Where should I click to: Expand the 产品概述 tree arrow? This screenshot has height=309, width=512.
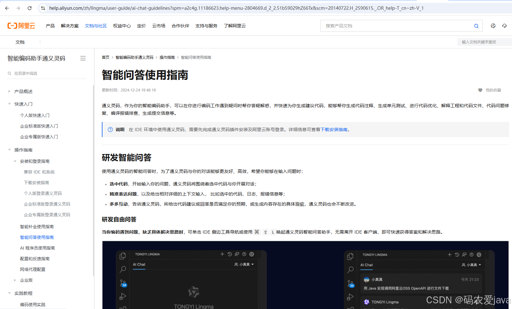pyautogui.click(x=9, y=91)
